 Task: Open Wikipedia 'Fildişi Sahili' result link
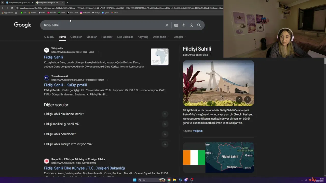point(53,57)
